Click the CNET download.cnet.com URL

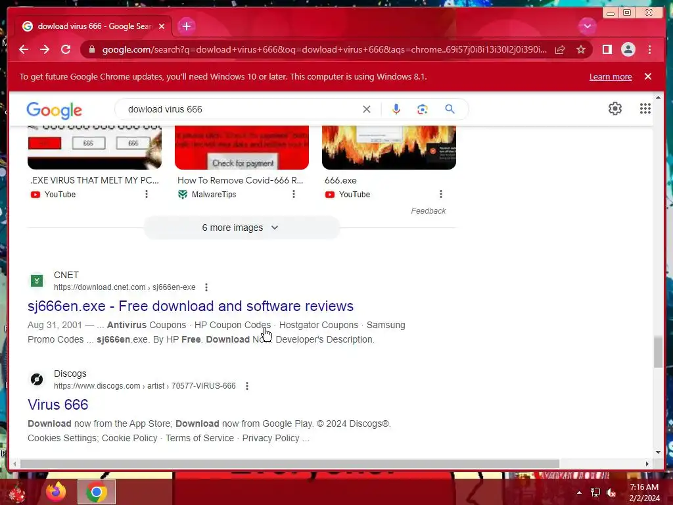[x=124, y=287]
